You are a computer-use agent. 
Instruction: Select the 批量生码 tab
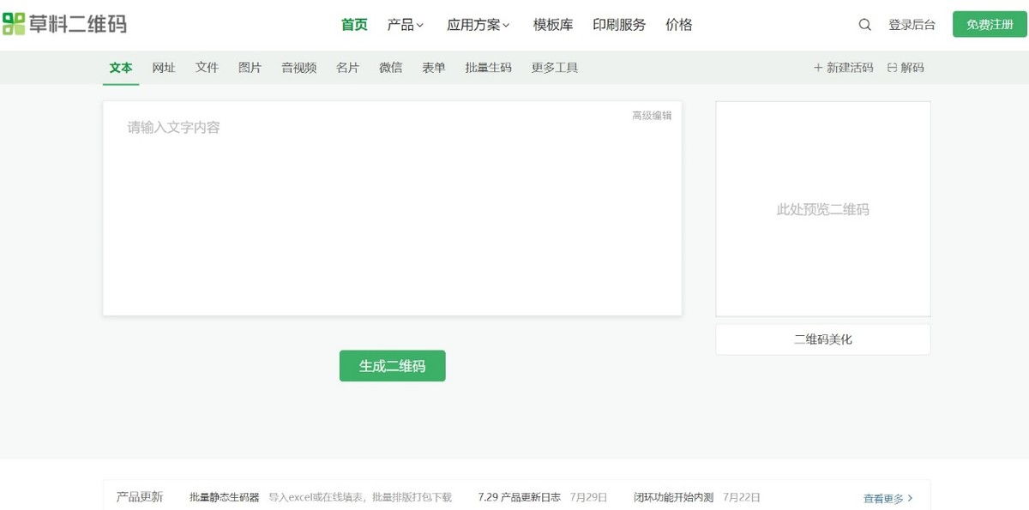[488, 68]
